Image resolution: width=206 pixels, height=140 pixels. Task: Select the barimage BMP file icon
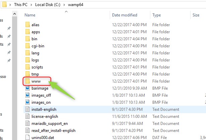pos(28,88)
